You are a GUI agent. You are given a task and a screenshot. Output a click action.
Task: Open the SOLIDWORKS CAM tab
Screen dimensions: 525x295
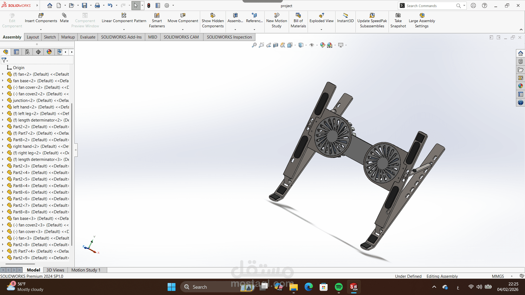pyautogui.click(x=181, y=37)
